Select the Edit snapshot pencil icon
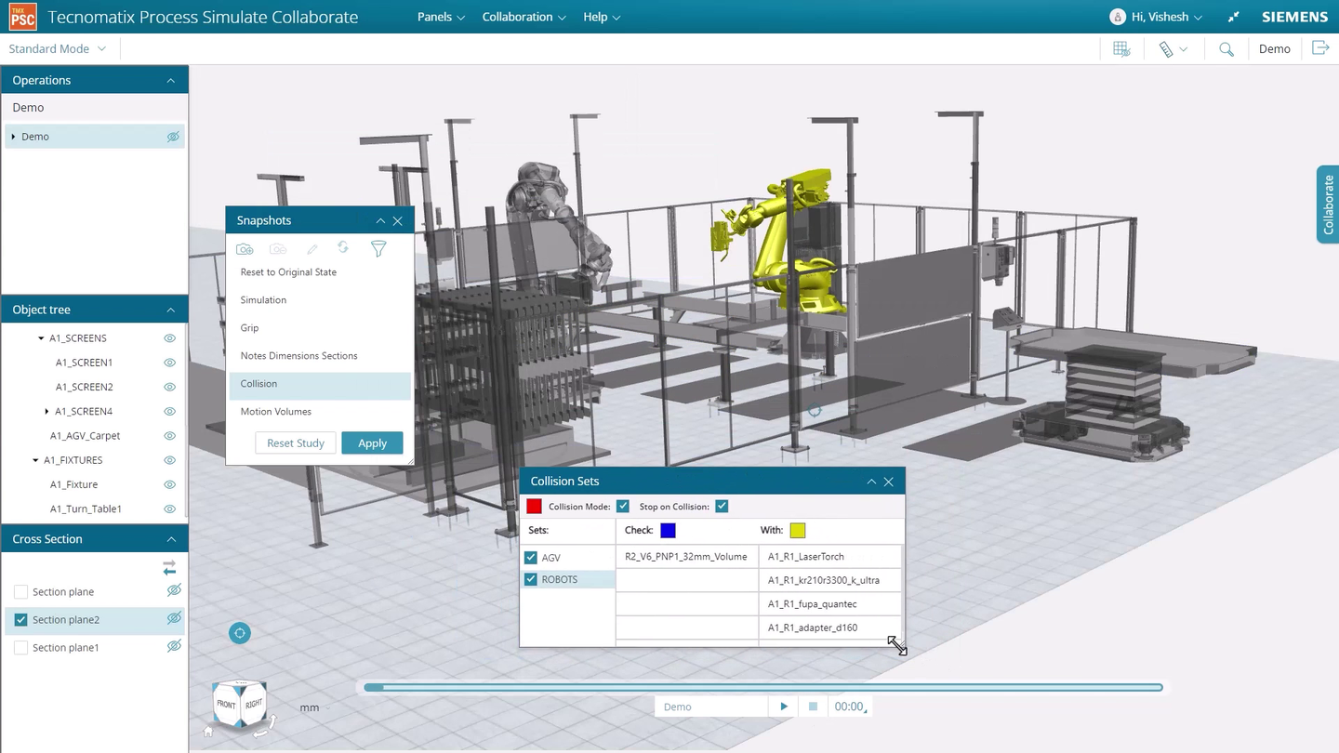The image size is (1339, 753). [312, 248]
